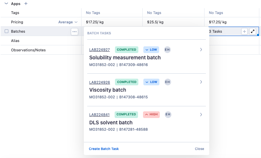Open LOW priority dropdown for Solubility batch

151,50
